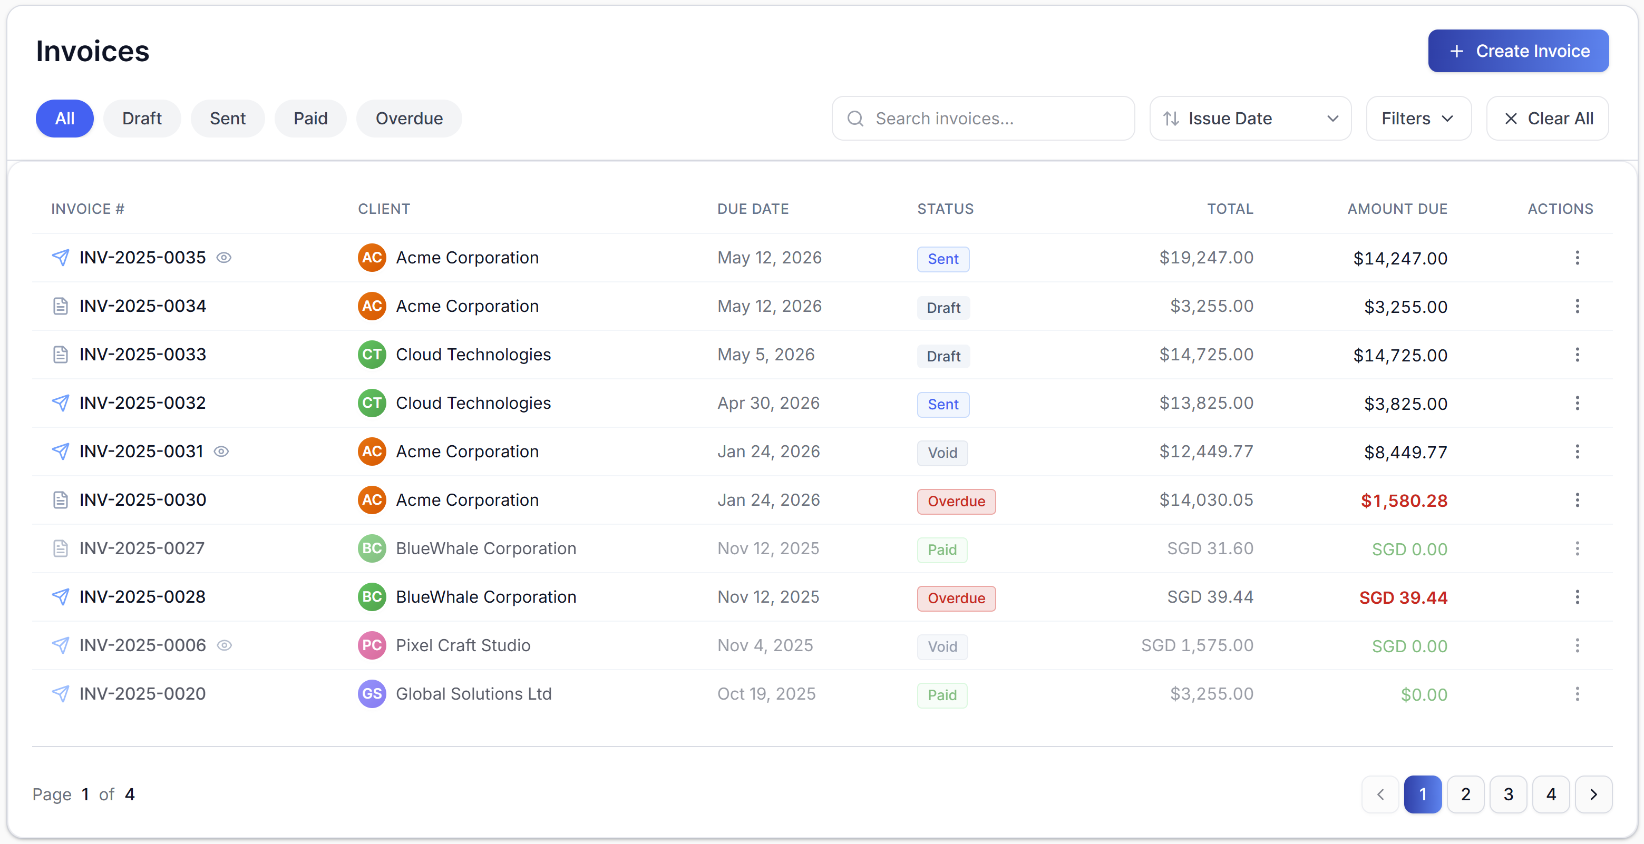Open actions menu for INV-2025-0034
Screen dimensions: 1644x844
tap(1577, 306)
